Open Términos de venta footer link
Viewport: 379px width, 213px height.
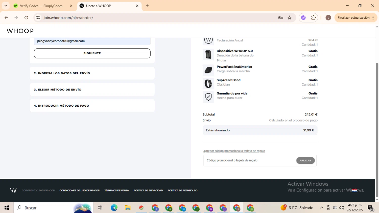117,191
